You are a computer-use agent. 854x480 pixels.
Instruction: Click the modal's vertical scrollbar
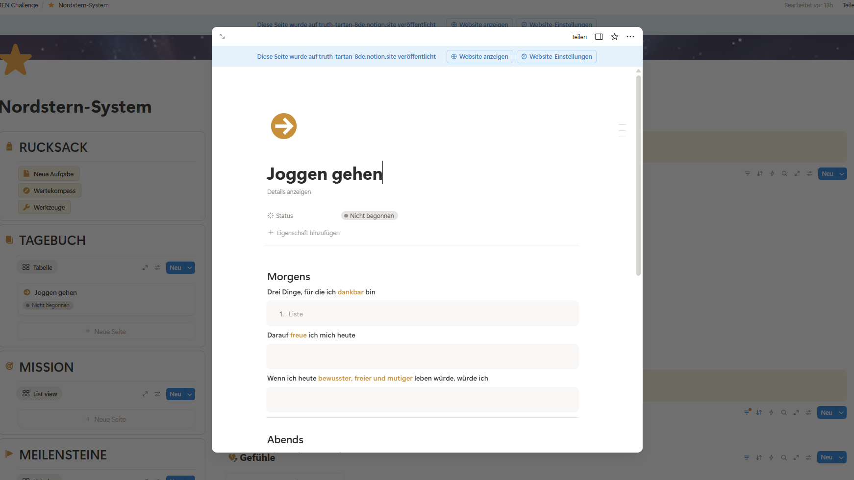(x=638, y=176)
